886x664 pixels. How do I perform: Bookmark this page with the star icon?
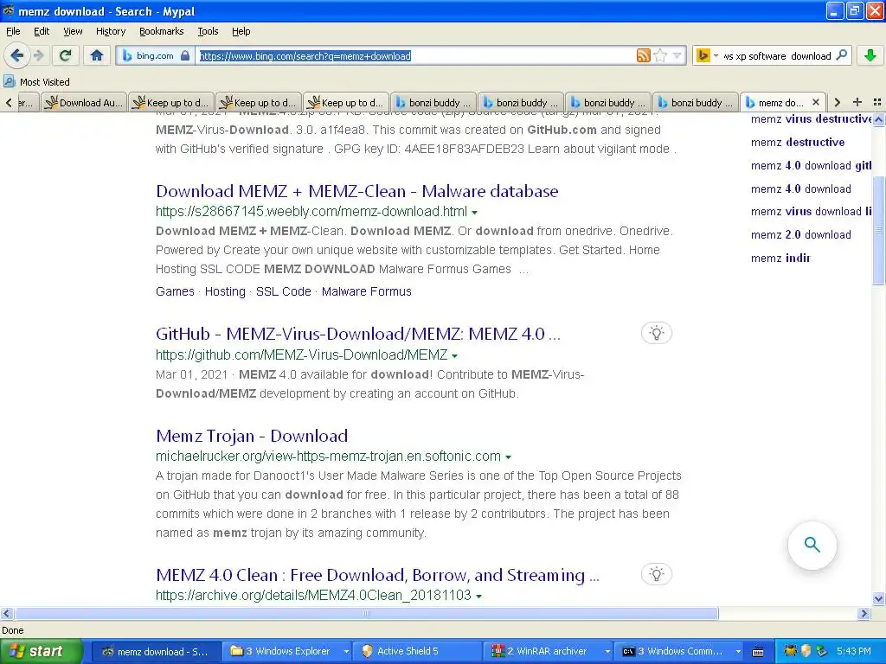pyautogui.click(x=660, y=55)
